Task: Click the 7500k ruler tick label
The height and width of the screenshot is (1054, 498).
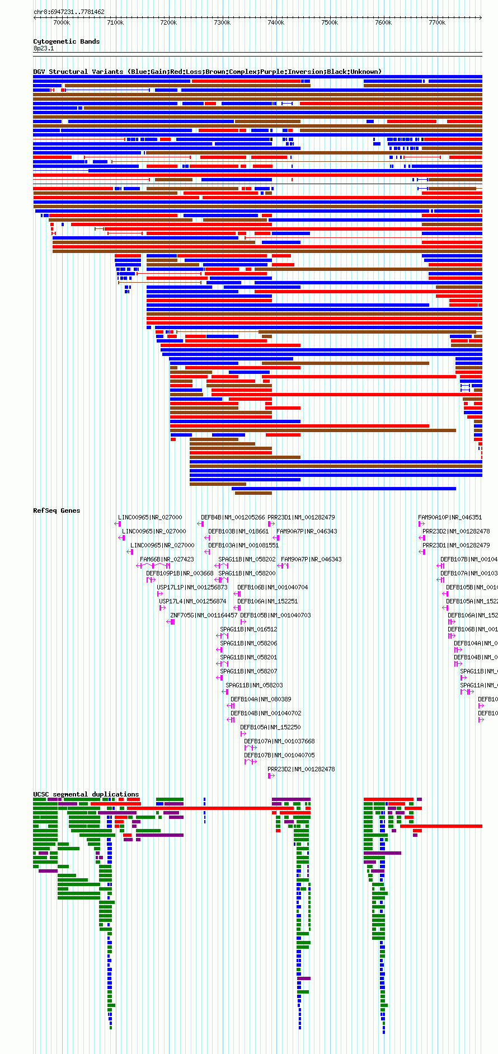Action: pos(330,22)
